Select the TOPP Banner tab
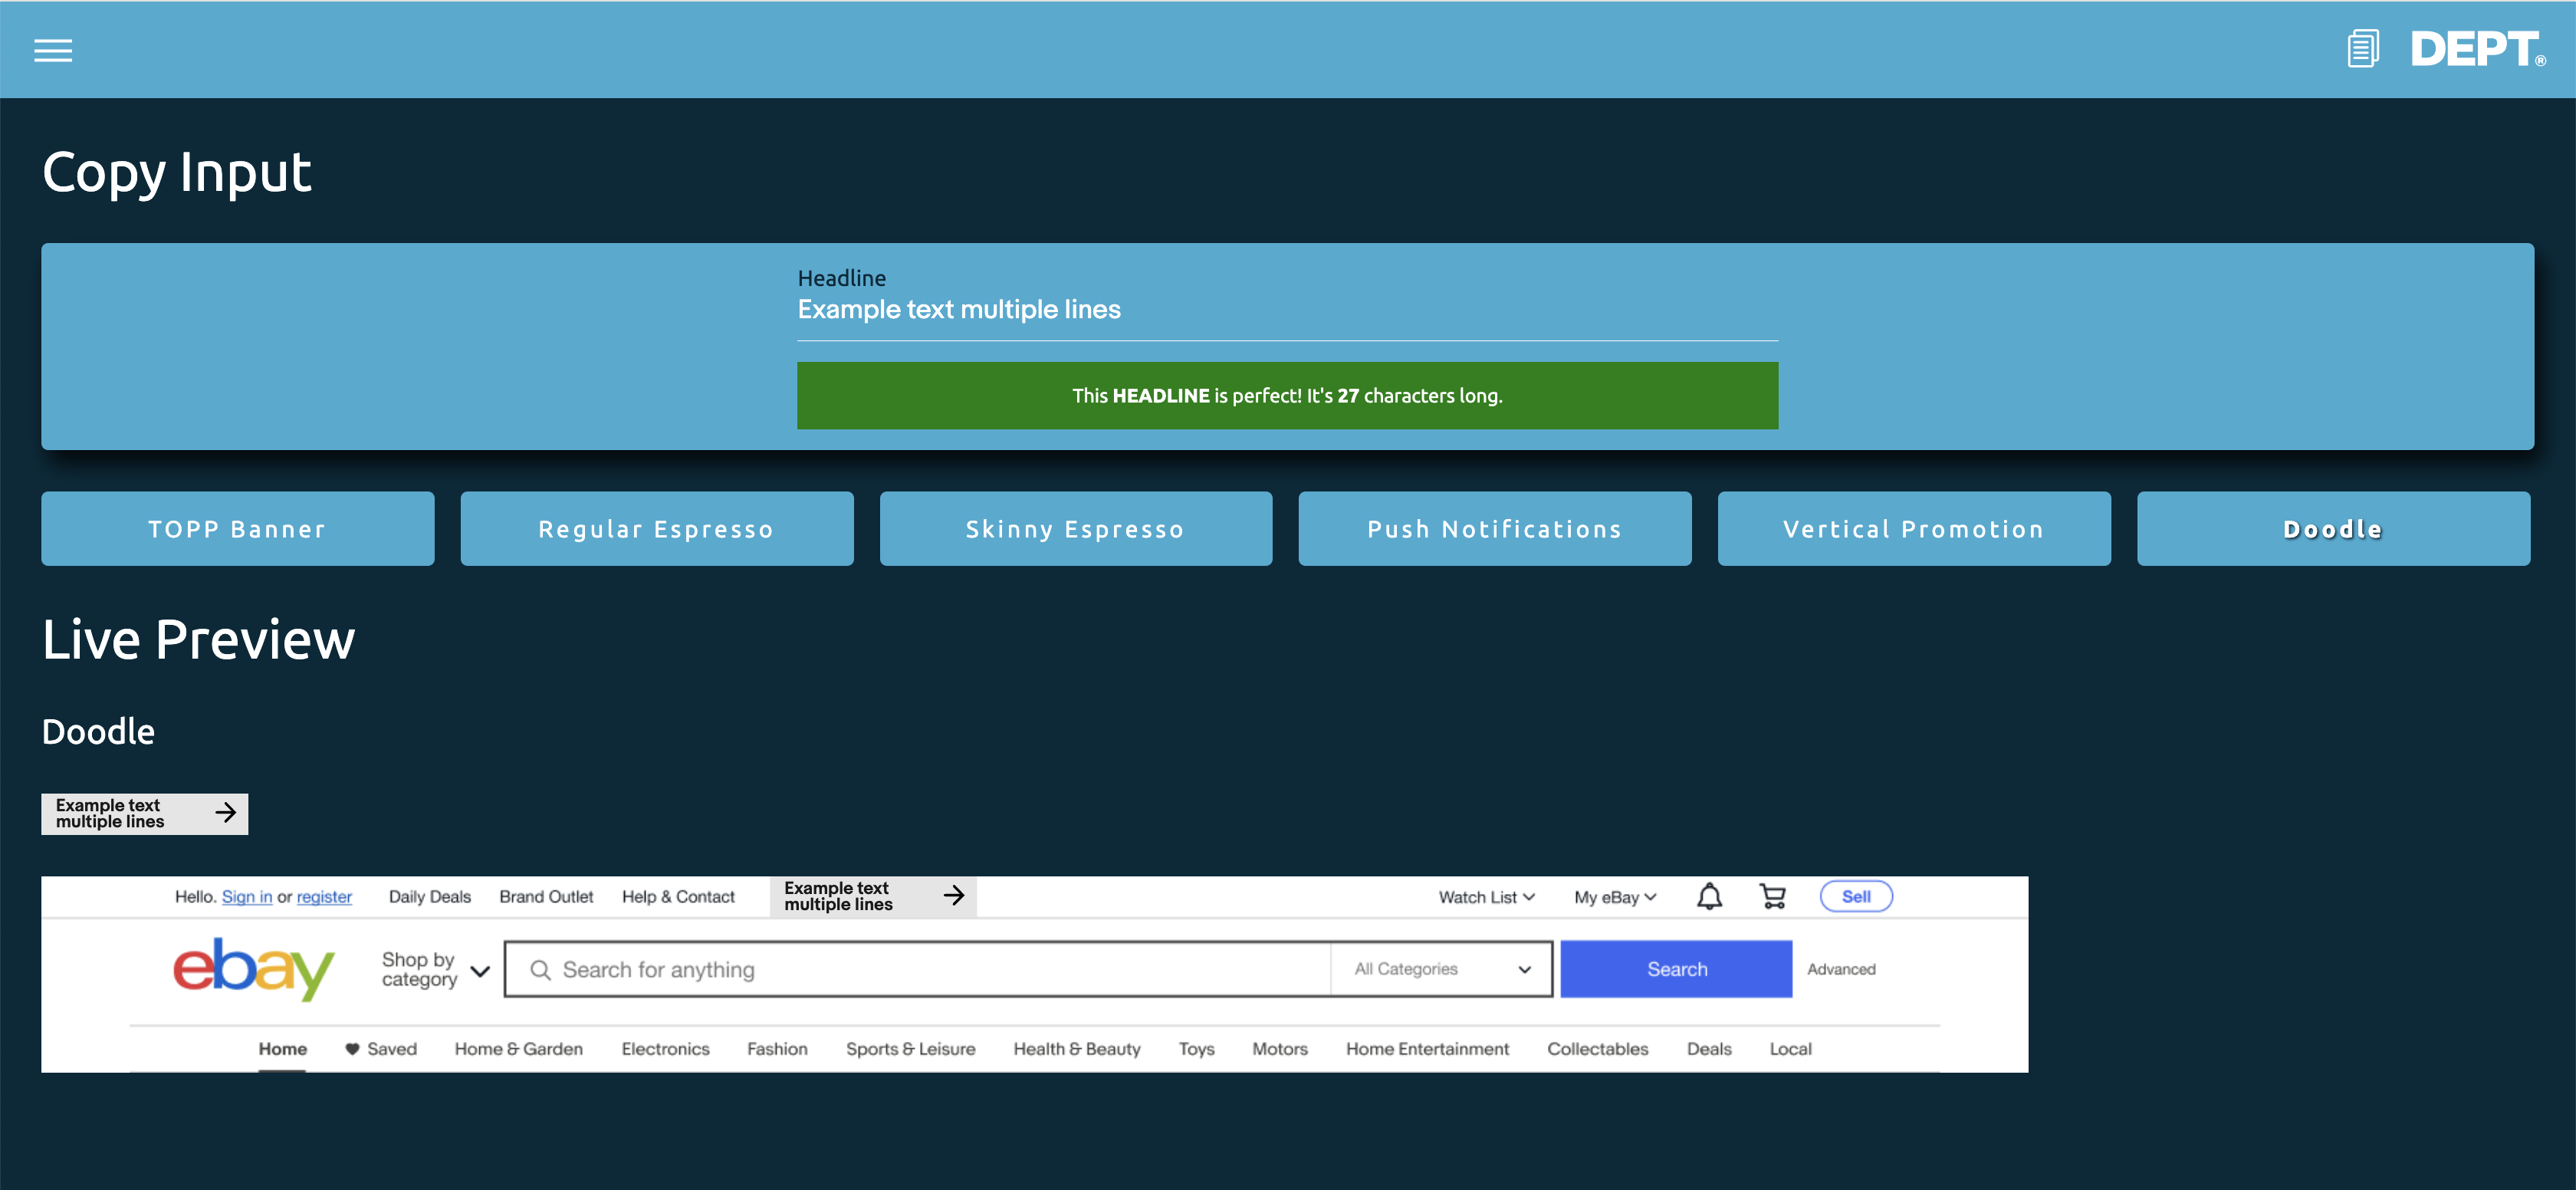 (x=237, y=529)
